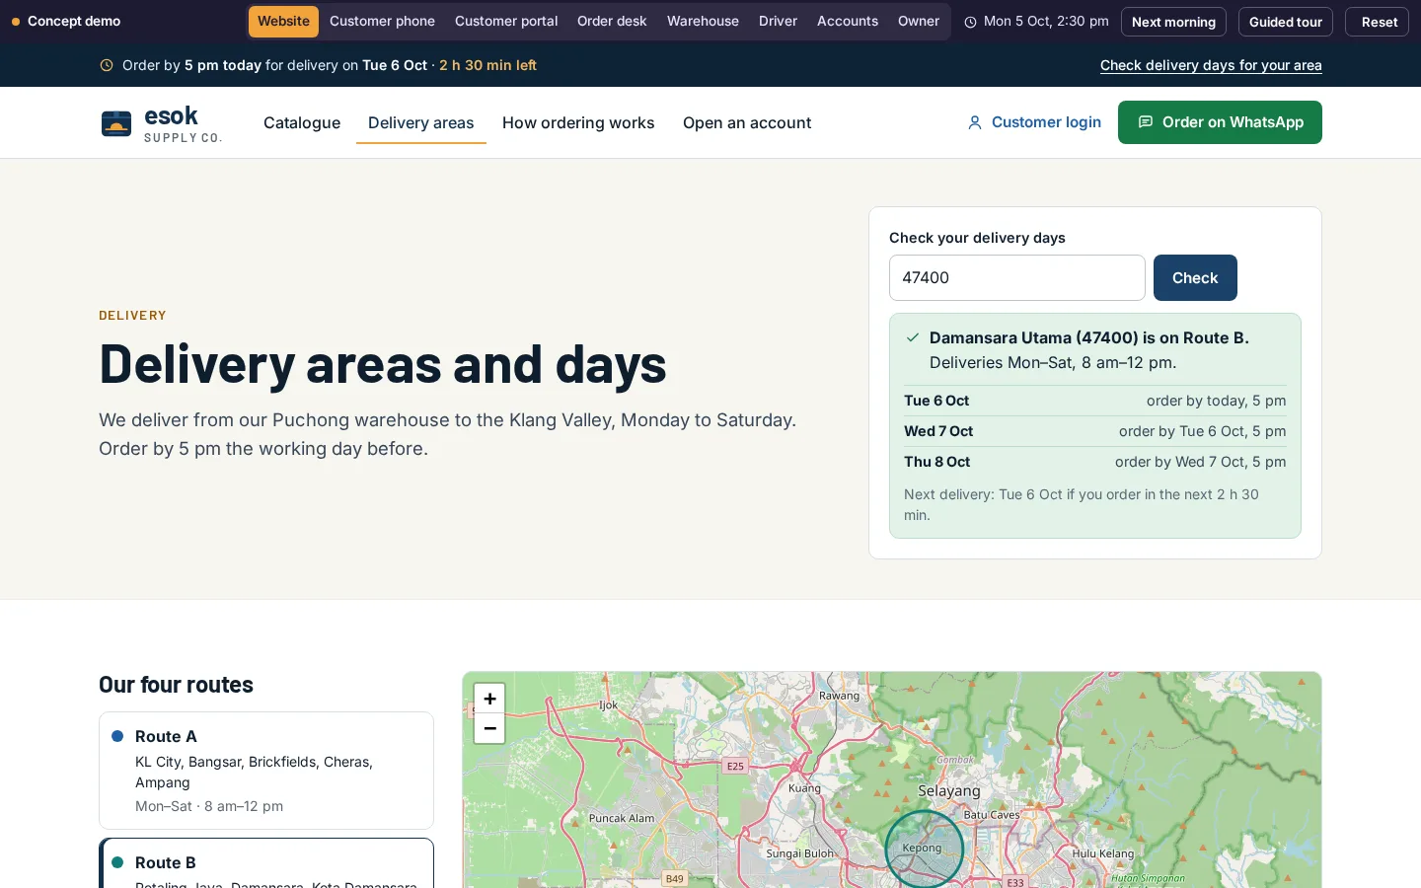Click Order on WhatsApp button
The image size is (1421, 888).
click(x=1220, y=122)
